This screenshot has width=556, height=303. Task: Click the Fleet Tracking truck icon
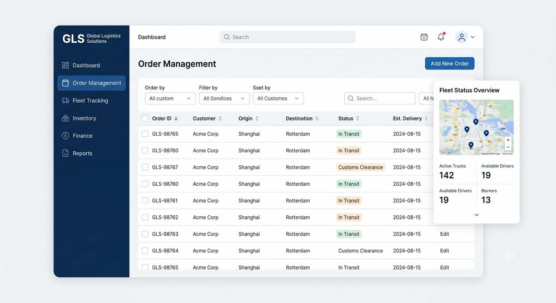(65, 101)
